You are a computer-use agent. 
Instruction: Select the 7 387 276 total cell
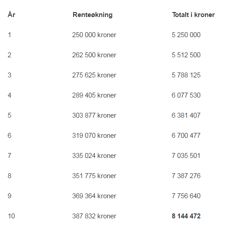186,176
